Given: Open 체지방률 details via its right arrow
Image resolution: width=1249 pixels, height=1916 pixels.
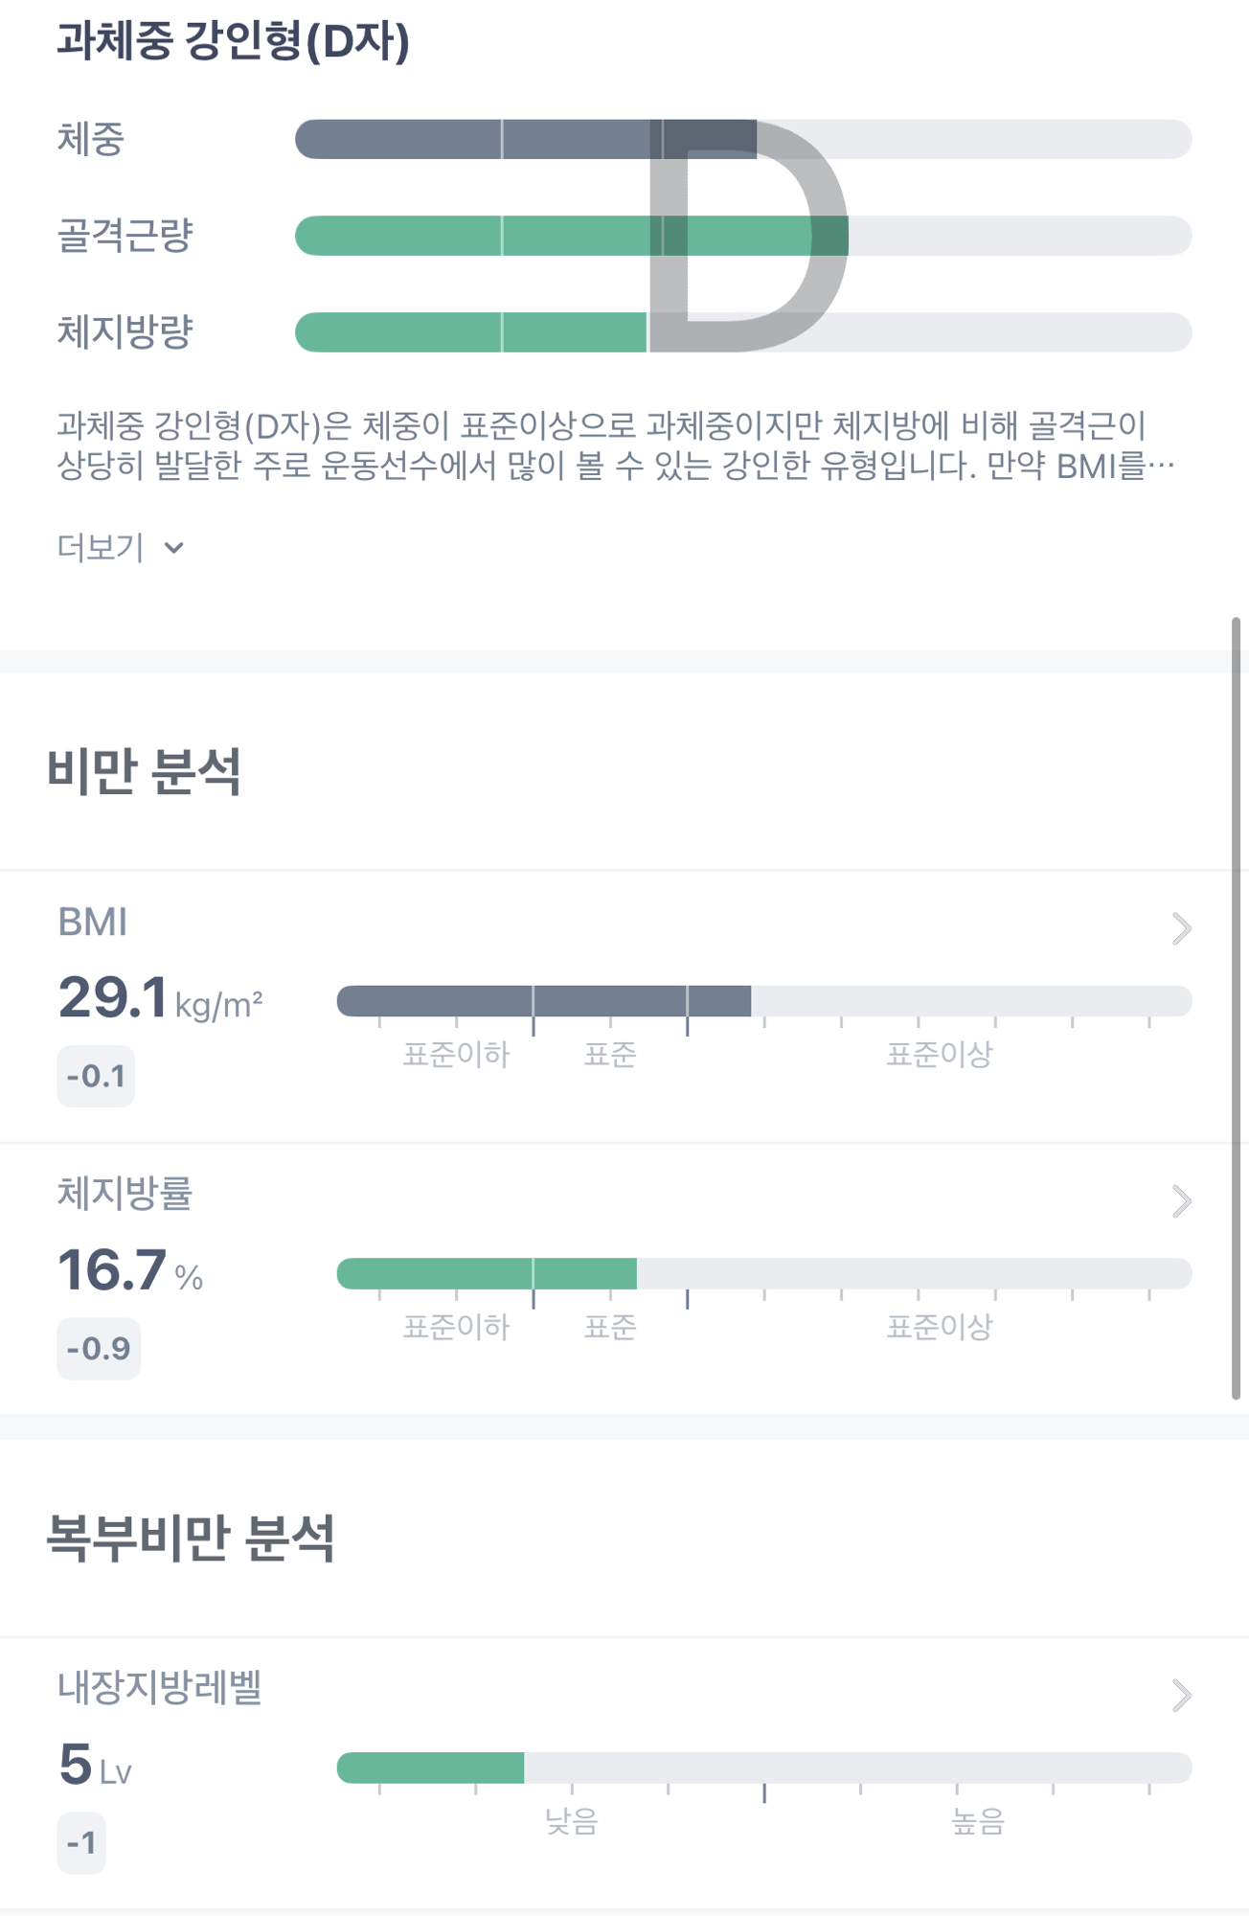Looking at the screenshot, I should click(1181, 1200).
